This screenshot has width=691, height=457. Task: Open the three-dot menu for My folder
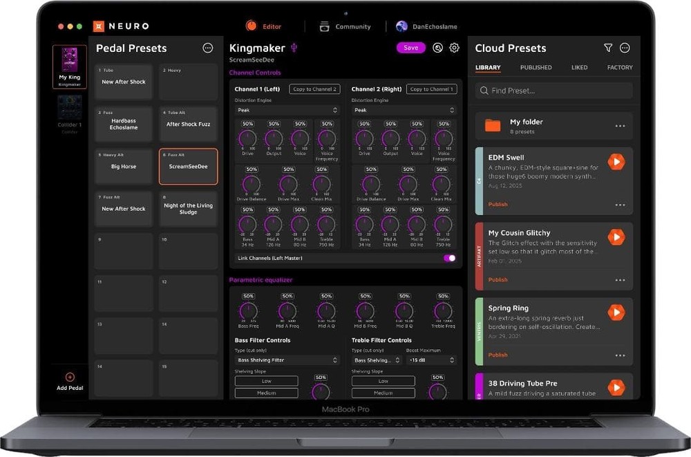[620, 126]
